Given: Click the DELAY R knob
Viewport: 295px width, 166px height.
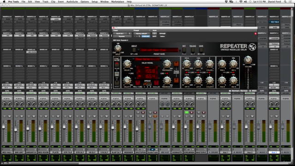Looking at the screenshot, I should [x=127, y=80].
